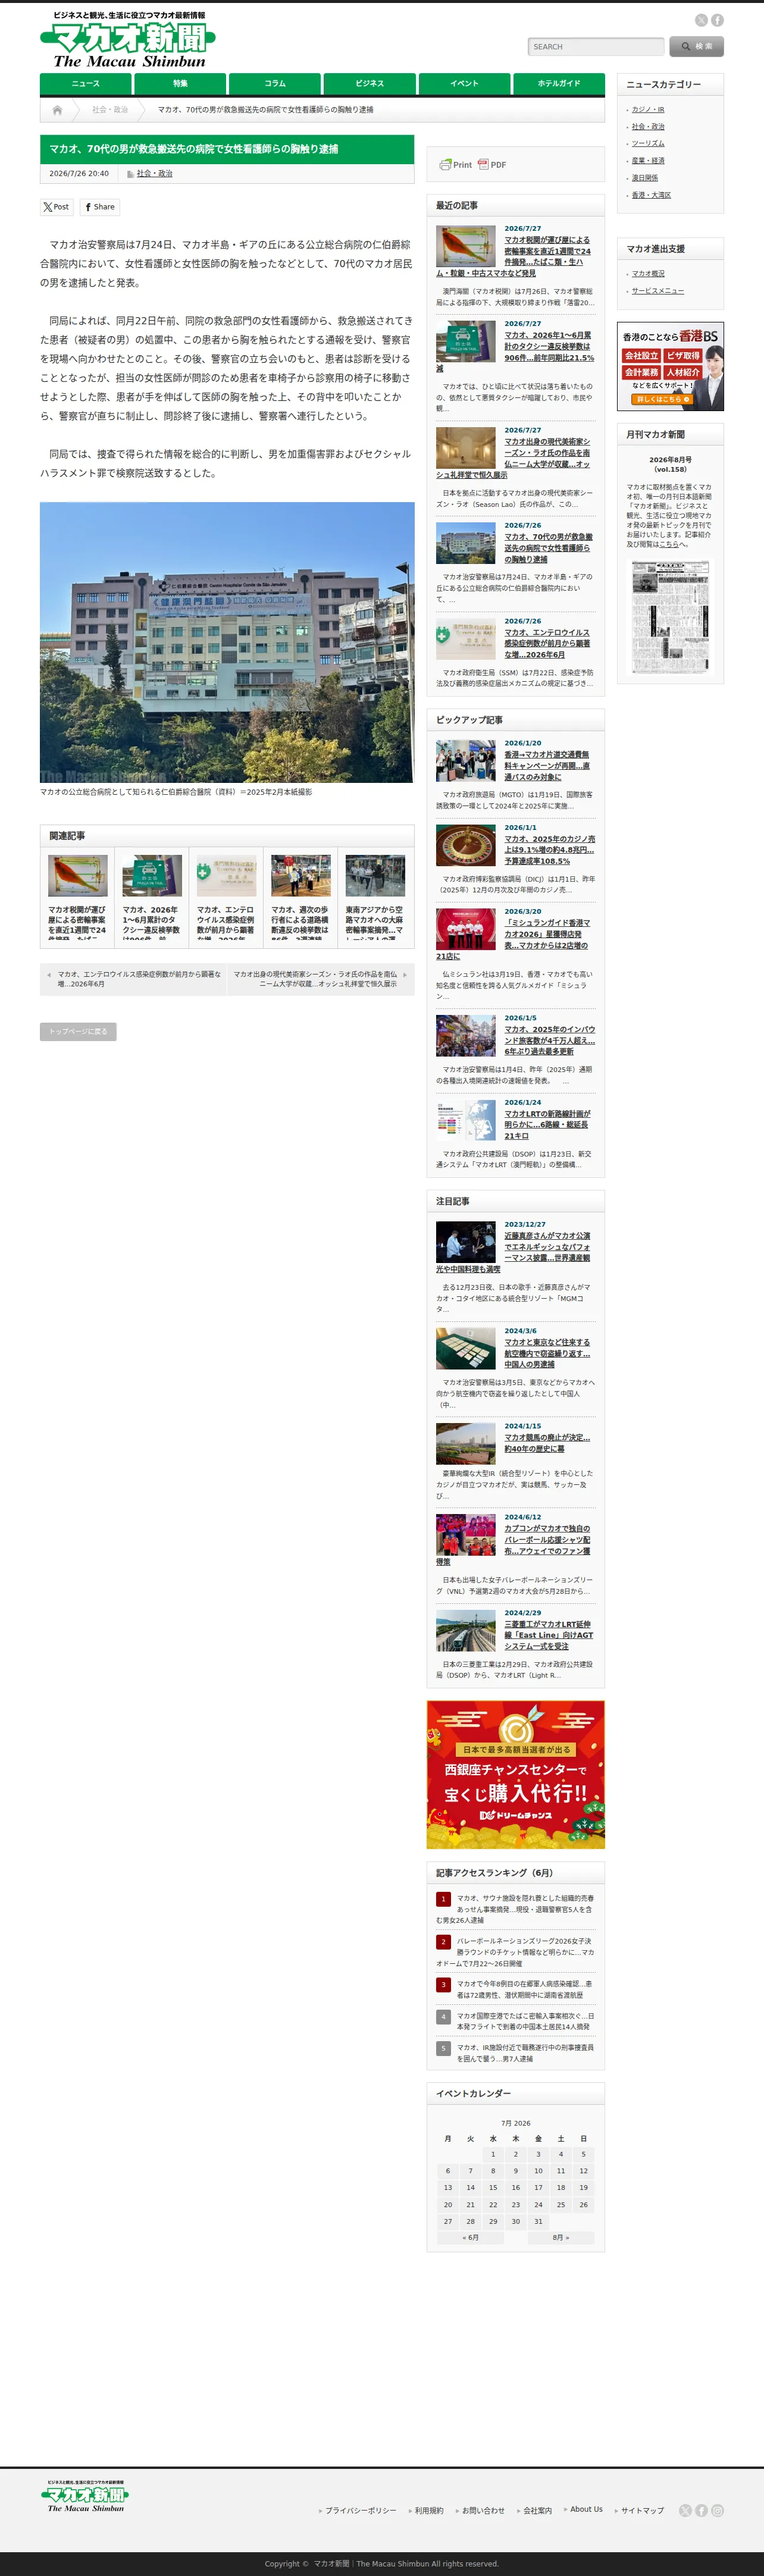Open the ホテルガイド navigation tab
This screenshot has height=2576, width=764.
pos(559,84)
